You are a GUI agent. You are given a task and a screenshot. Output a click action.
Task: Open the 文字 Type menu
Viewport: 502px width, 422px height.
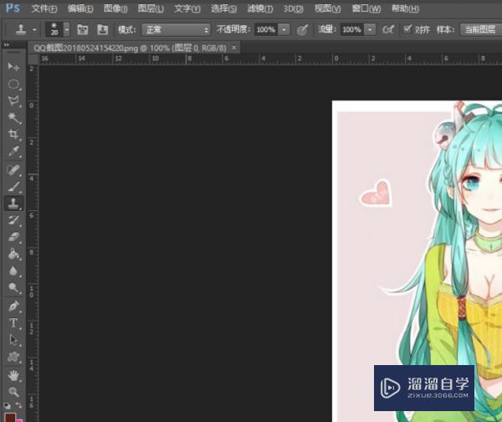pos(187,8)
